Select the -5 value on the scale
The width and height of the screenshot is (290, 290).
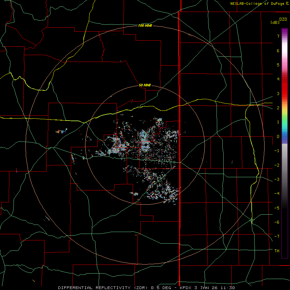(277, 208)
